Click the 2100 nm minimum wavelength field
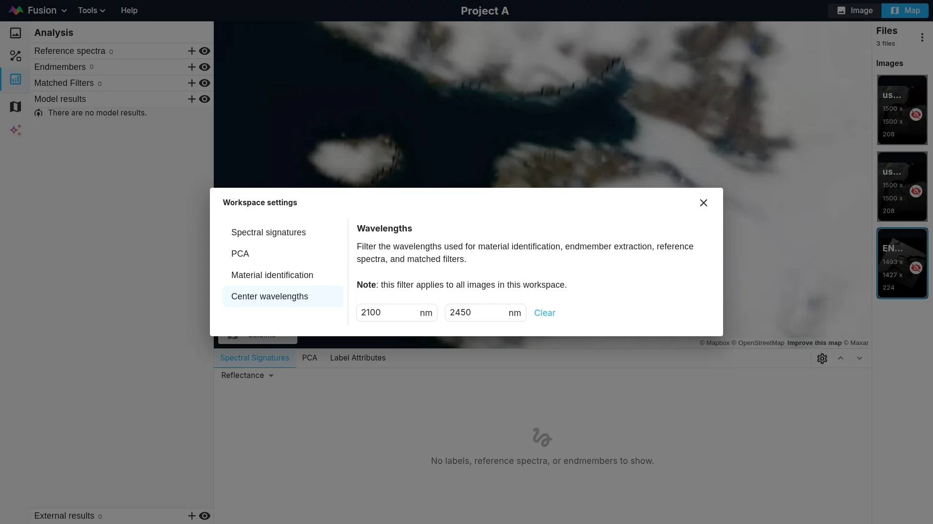Screen dimensions: 933x524 click(x=387, y=313)
